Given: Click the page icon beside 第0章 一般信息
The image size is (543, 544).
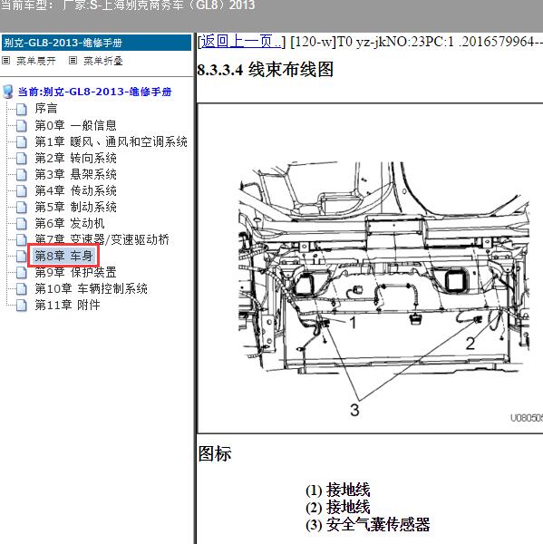Looking at the screenshot, I should point(21,126).
